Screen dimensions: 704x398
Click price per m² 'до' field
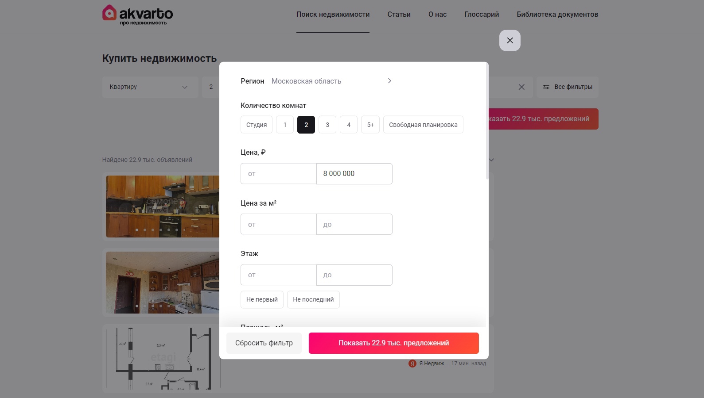pyautogui.click(x=354, y=224)
